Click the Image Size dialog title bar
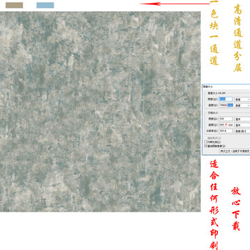 [226, 86]
